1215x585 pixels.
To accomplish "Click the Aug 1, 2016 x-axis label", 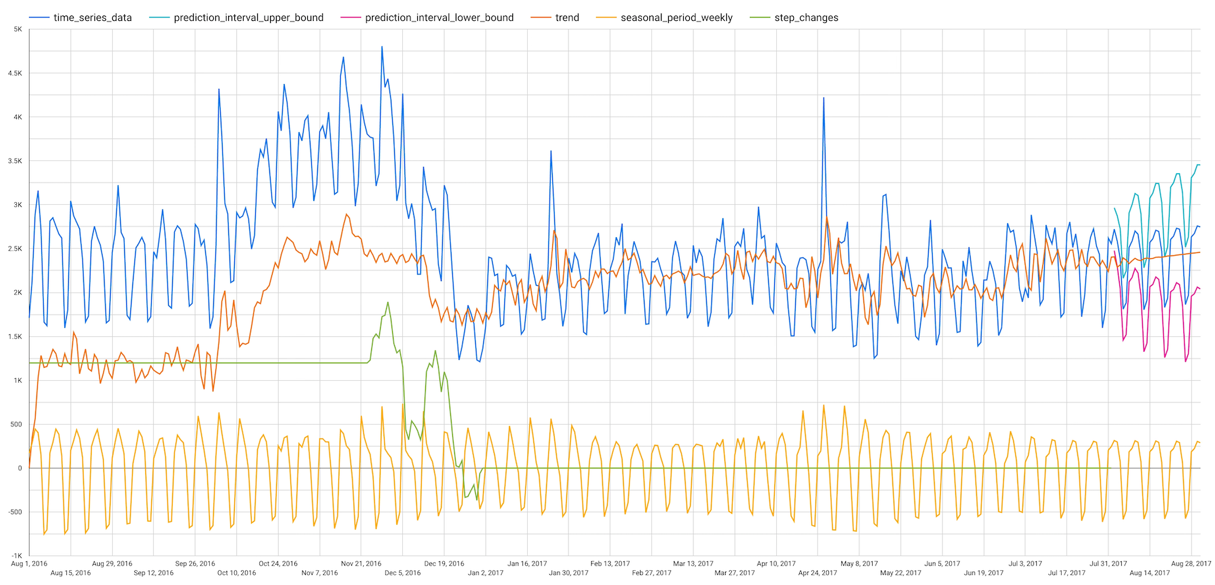I will coord(29,563).
